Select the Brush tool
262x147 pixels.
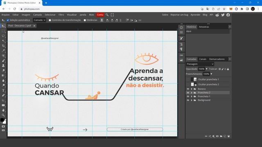[x=3, y=61]
